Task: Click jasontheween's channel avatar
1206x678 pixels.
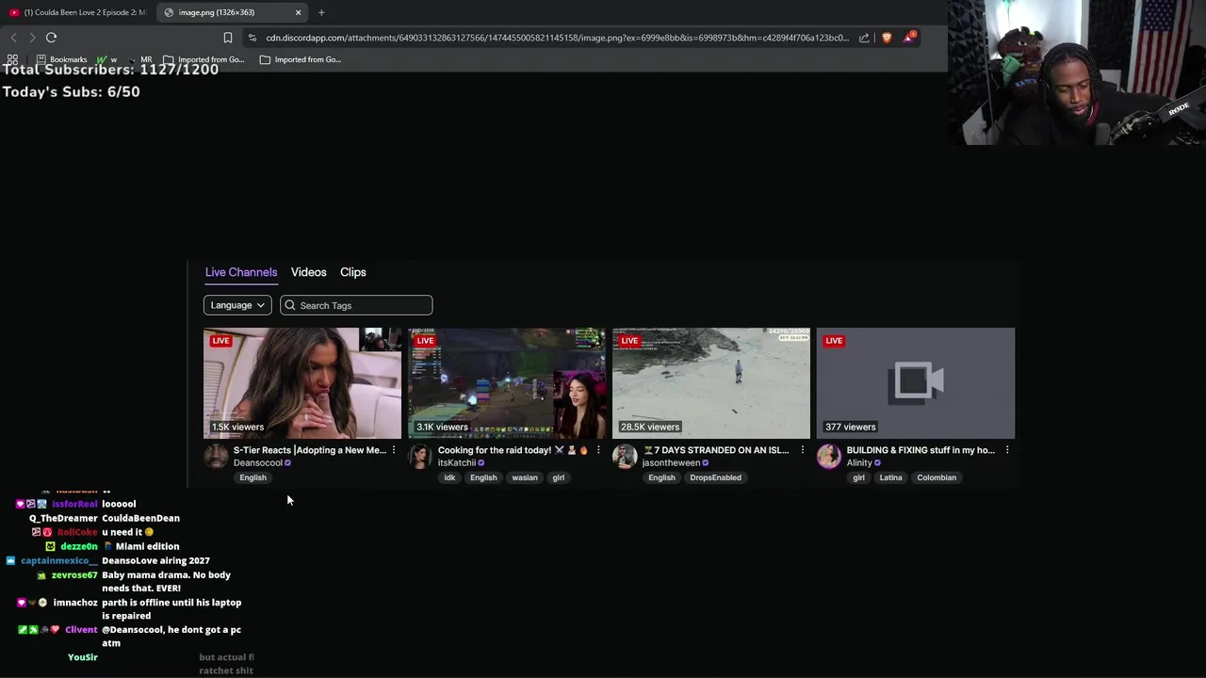Action: (x=625, y=457)
